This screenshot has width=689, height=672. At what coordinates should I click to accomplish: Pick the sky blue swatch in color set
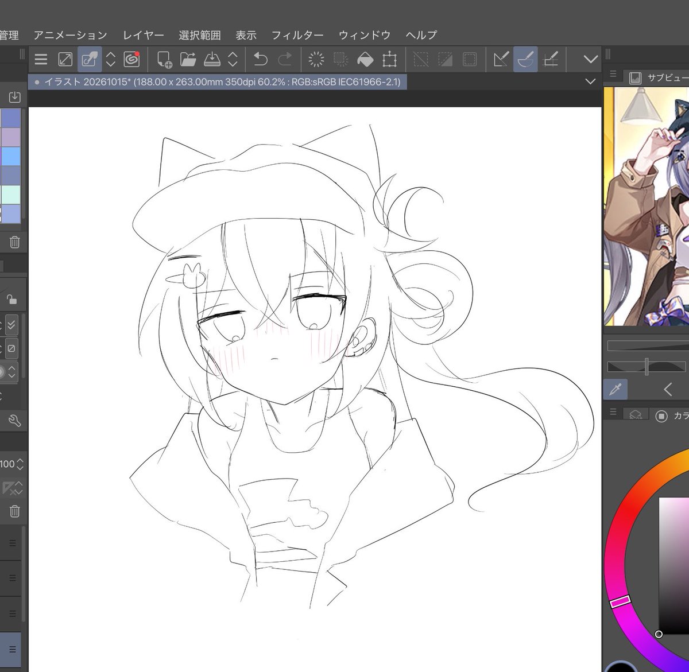coord(10,157)
